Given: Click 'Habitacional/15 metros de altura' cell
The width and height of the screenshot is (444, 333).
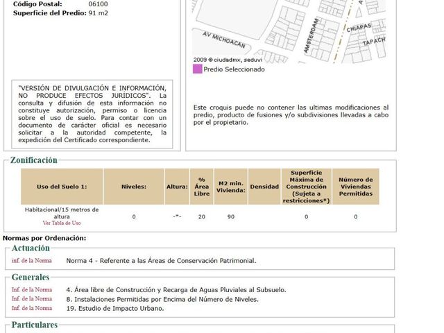Looking at the screenshot, I should [62, 213].
